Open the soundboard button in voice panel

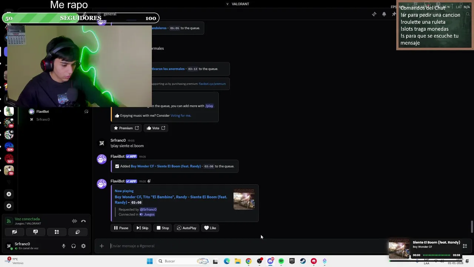pos(78,232)
